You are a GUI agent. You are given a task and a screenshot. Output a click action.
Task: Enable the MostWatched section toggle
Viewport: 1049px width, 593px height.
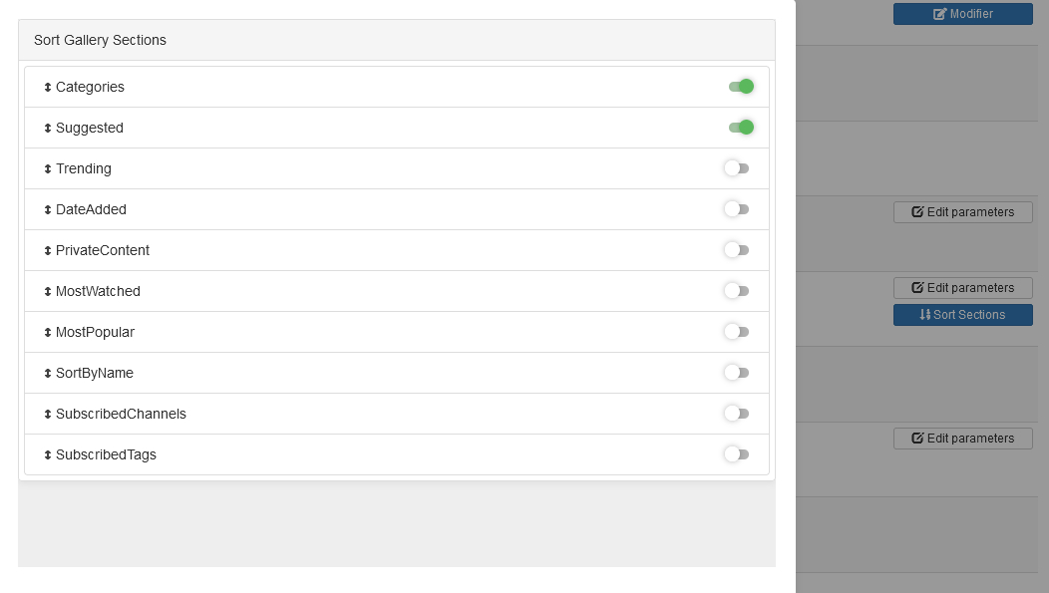click(737, 291)
